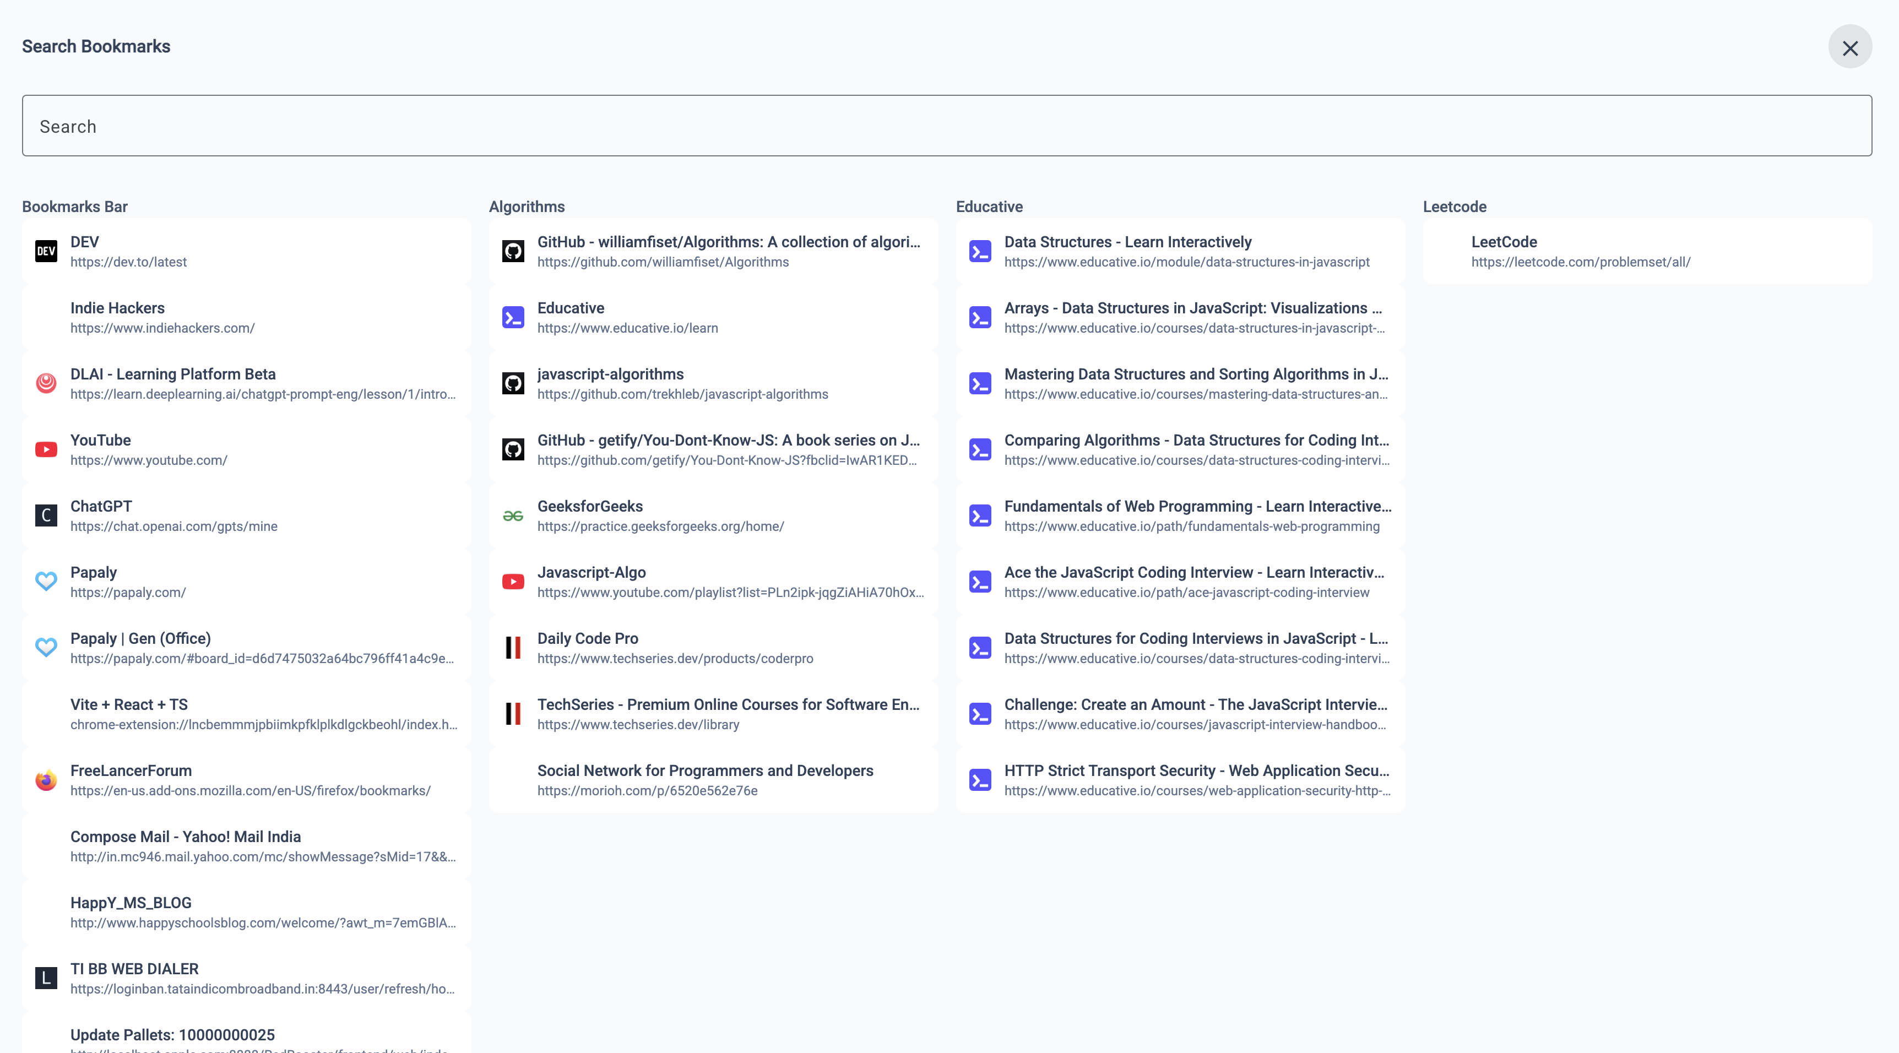Click the https://dev.to/latest URL
1899x1053 pixels.
pyautogui.click(x=128, y=263)
